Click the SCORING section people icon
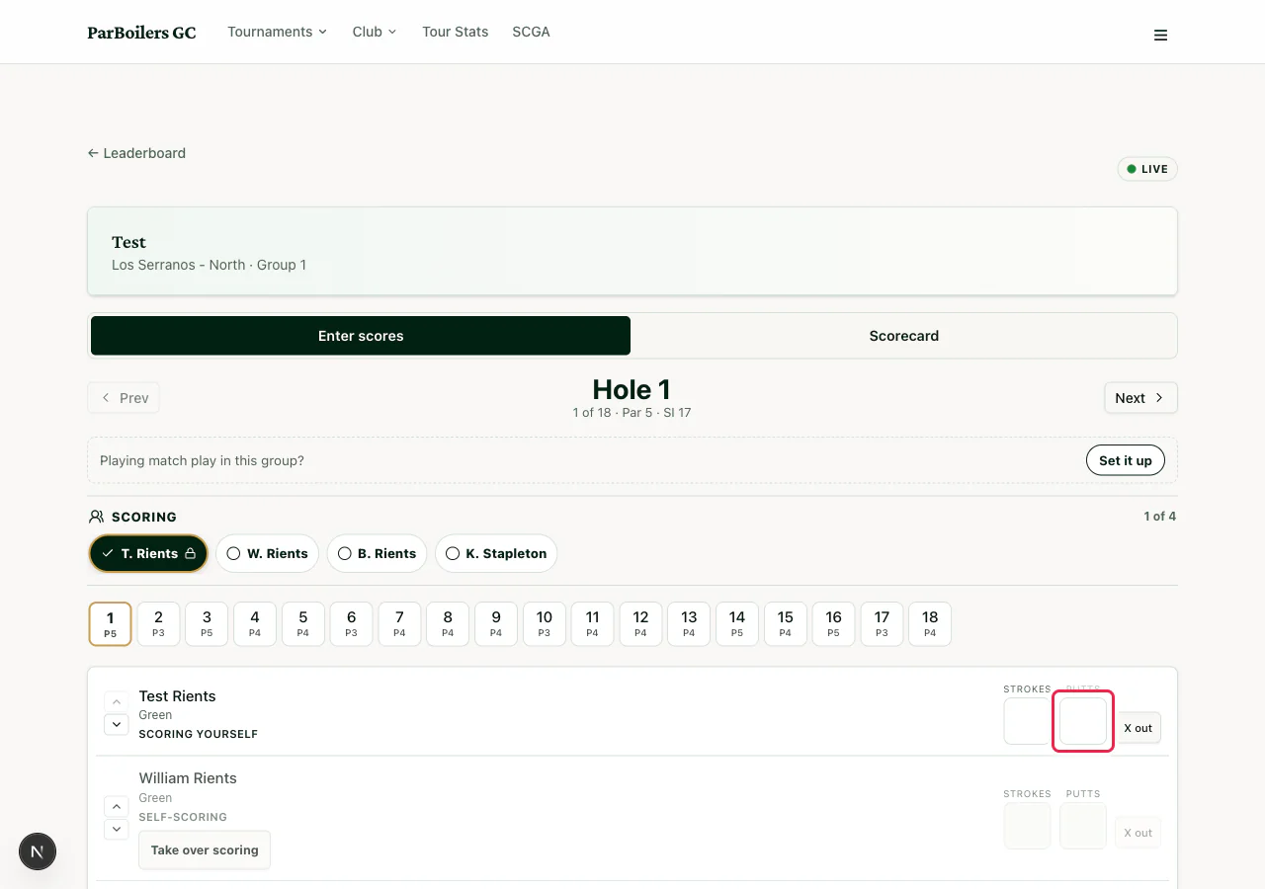The width and height of the screenshot is (1265, 889). (96, 517)
